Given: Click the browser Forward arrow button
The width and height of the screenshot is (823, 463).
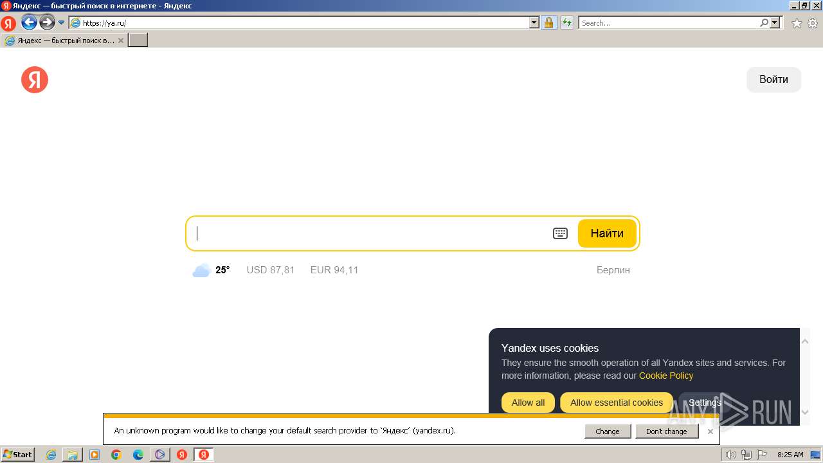Looking at the screenshot, I should click(x=47, y=23).
